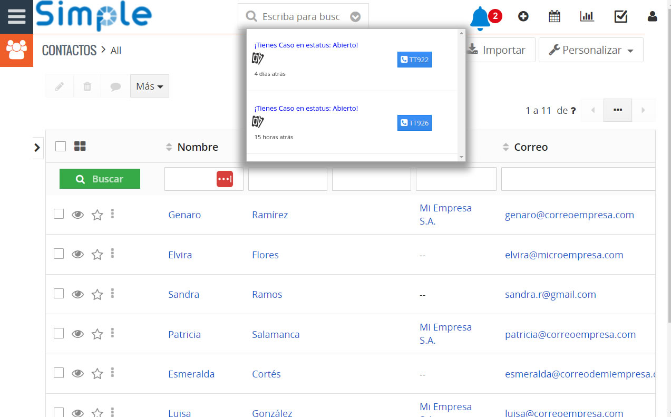Star the Elvira Flores contact

coord(97,255)
